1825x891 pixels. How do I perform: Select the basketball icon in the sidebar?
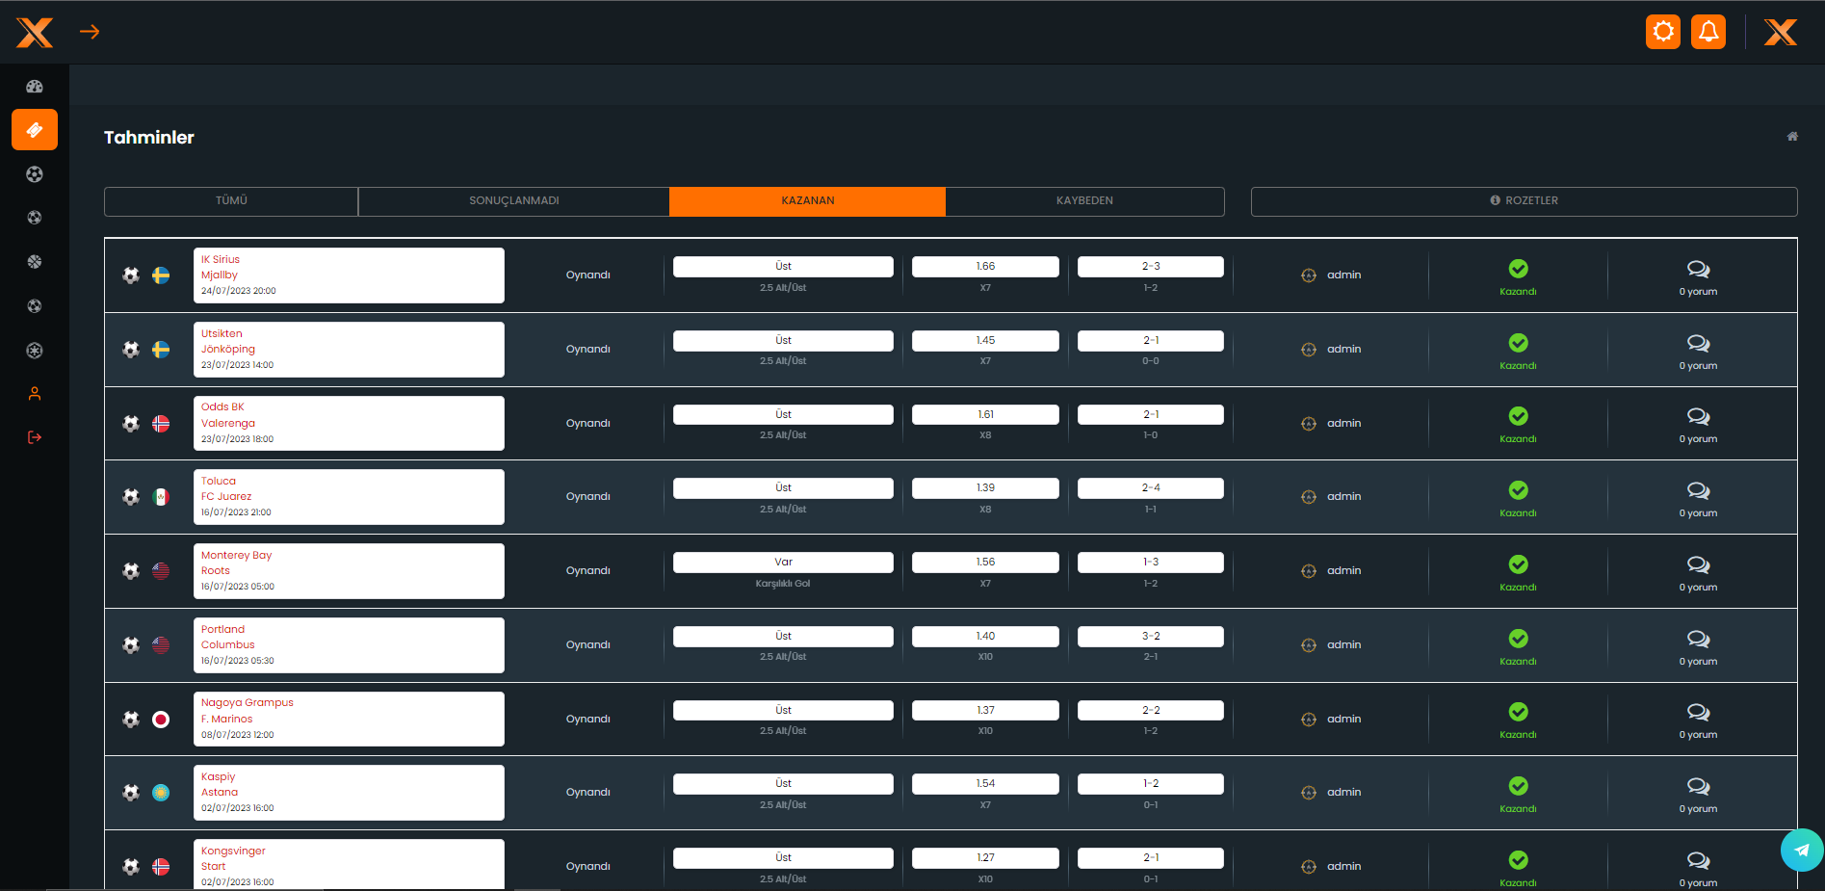(35, 262)
